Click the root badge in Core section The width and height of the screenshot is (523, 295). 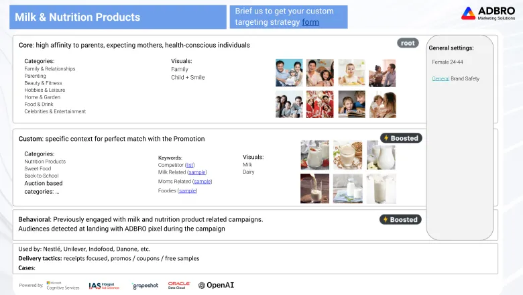point(408,43)
